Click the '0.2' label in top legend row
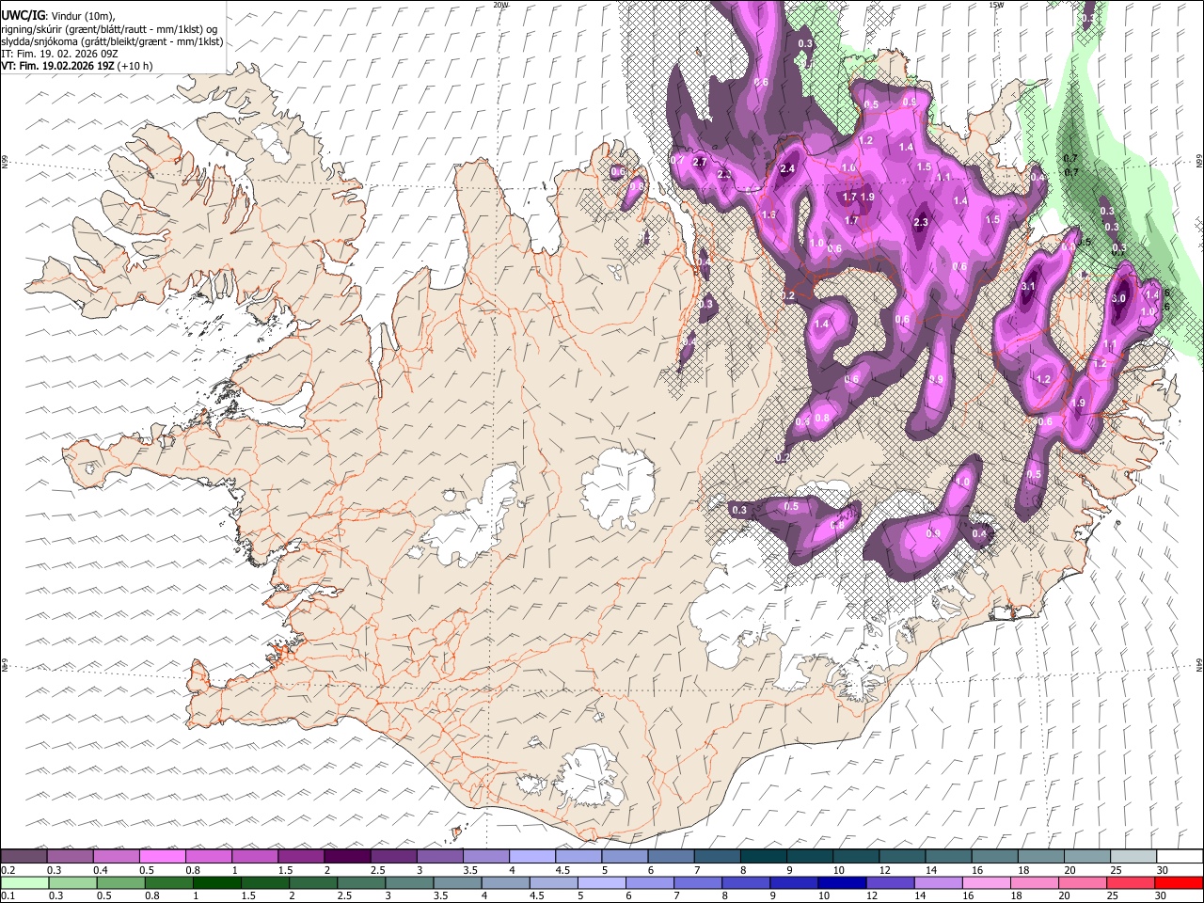Image resolution: width=1204 pixels, height=903 pixels. click(x=8, y=870)
